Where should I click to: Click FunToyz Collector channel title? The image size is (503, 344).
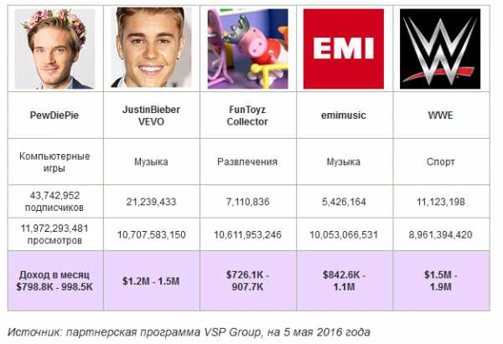pos(247,116)
